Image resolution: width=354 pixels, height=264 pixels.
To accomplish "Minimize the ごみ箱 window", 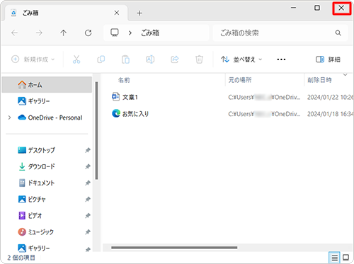I will coord(293,8).
